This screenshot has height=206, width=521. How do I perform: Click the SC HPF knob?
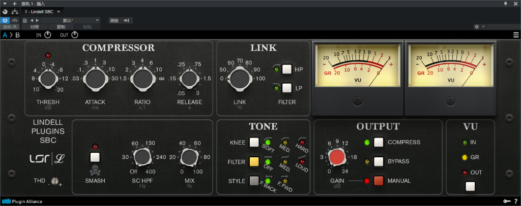tap(142, 157)
